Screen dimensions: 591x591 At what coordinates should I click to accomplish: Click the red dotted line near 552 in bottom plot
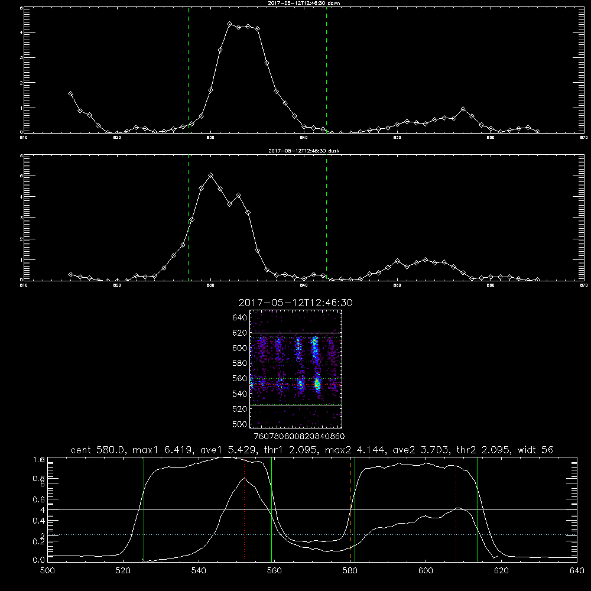click(244, 509)
